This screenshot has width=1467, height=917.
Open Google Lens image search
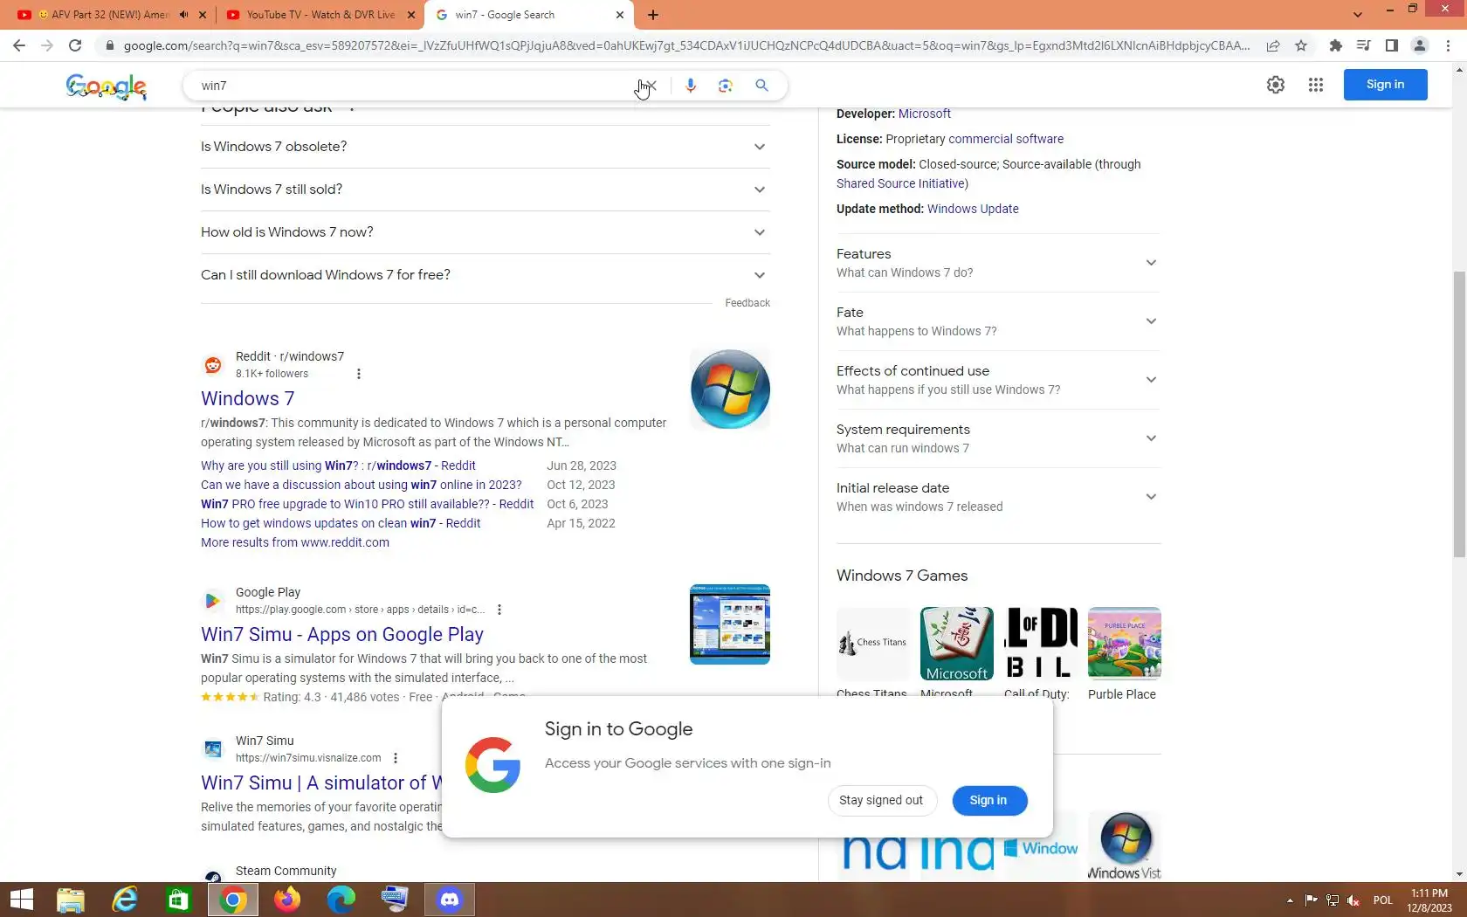pyautogui.click(x=726, y=86)
